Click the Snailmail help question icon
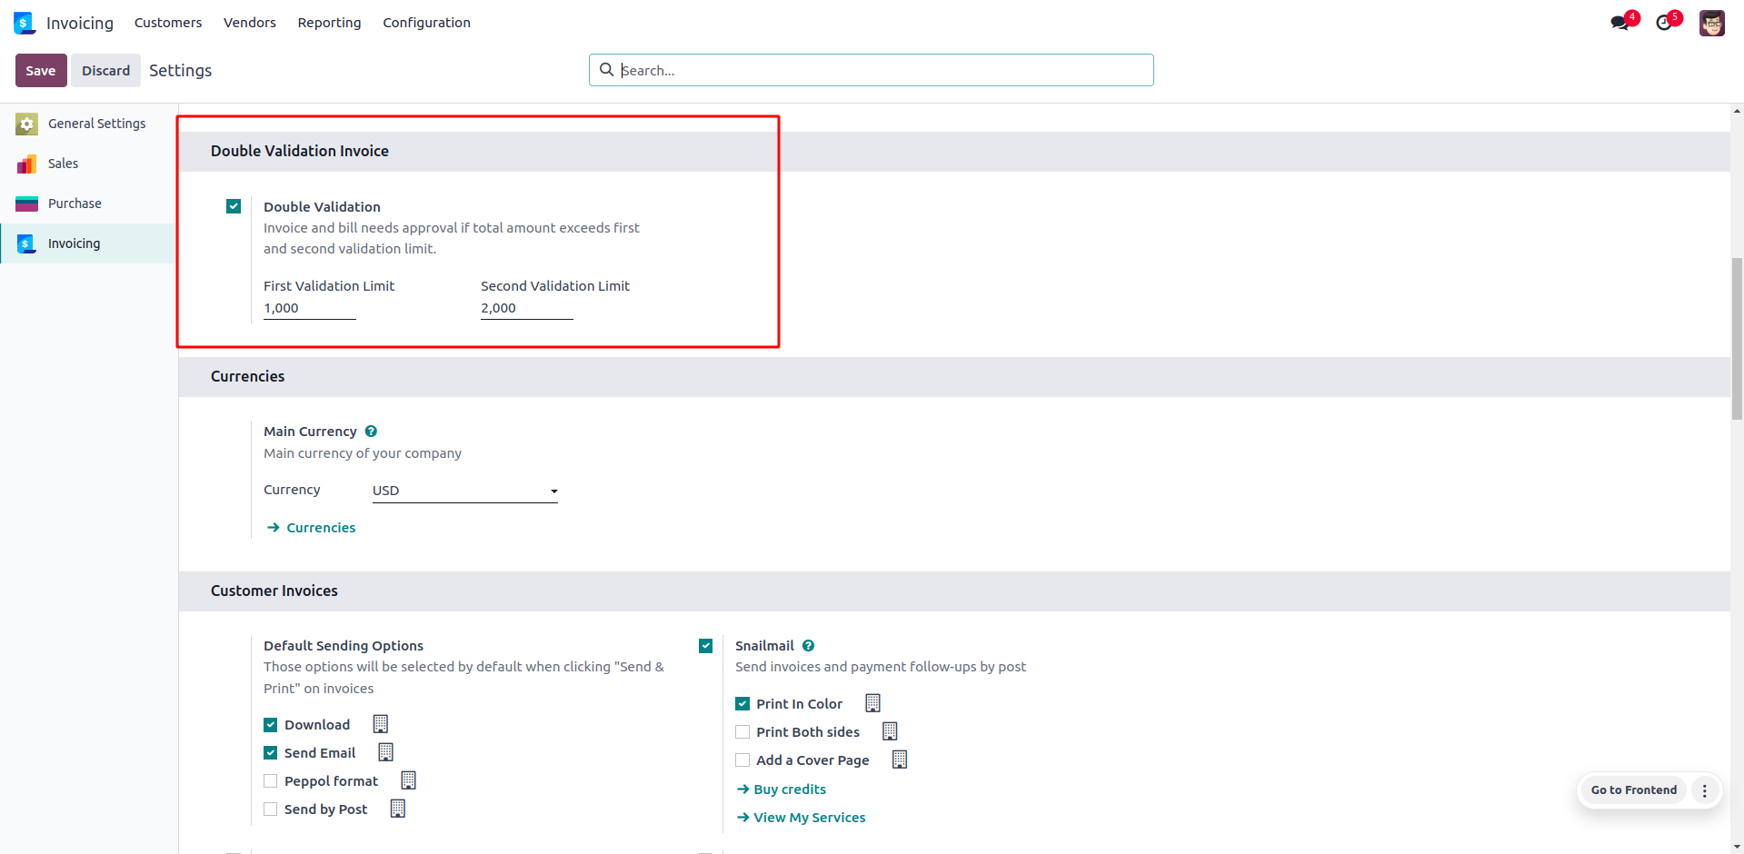Image resolution: width=1744 pixels, height=854 pixels. point(808,646)
